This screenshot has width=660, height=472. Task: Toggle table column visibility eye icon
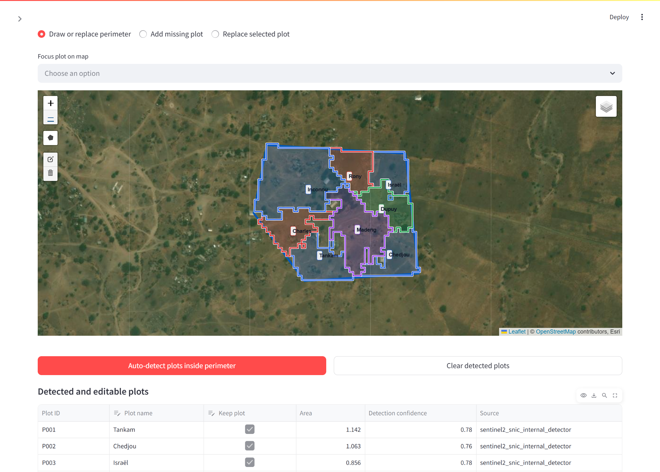pos(583,395)
